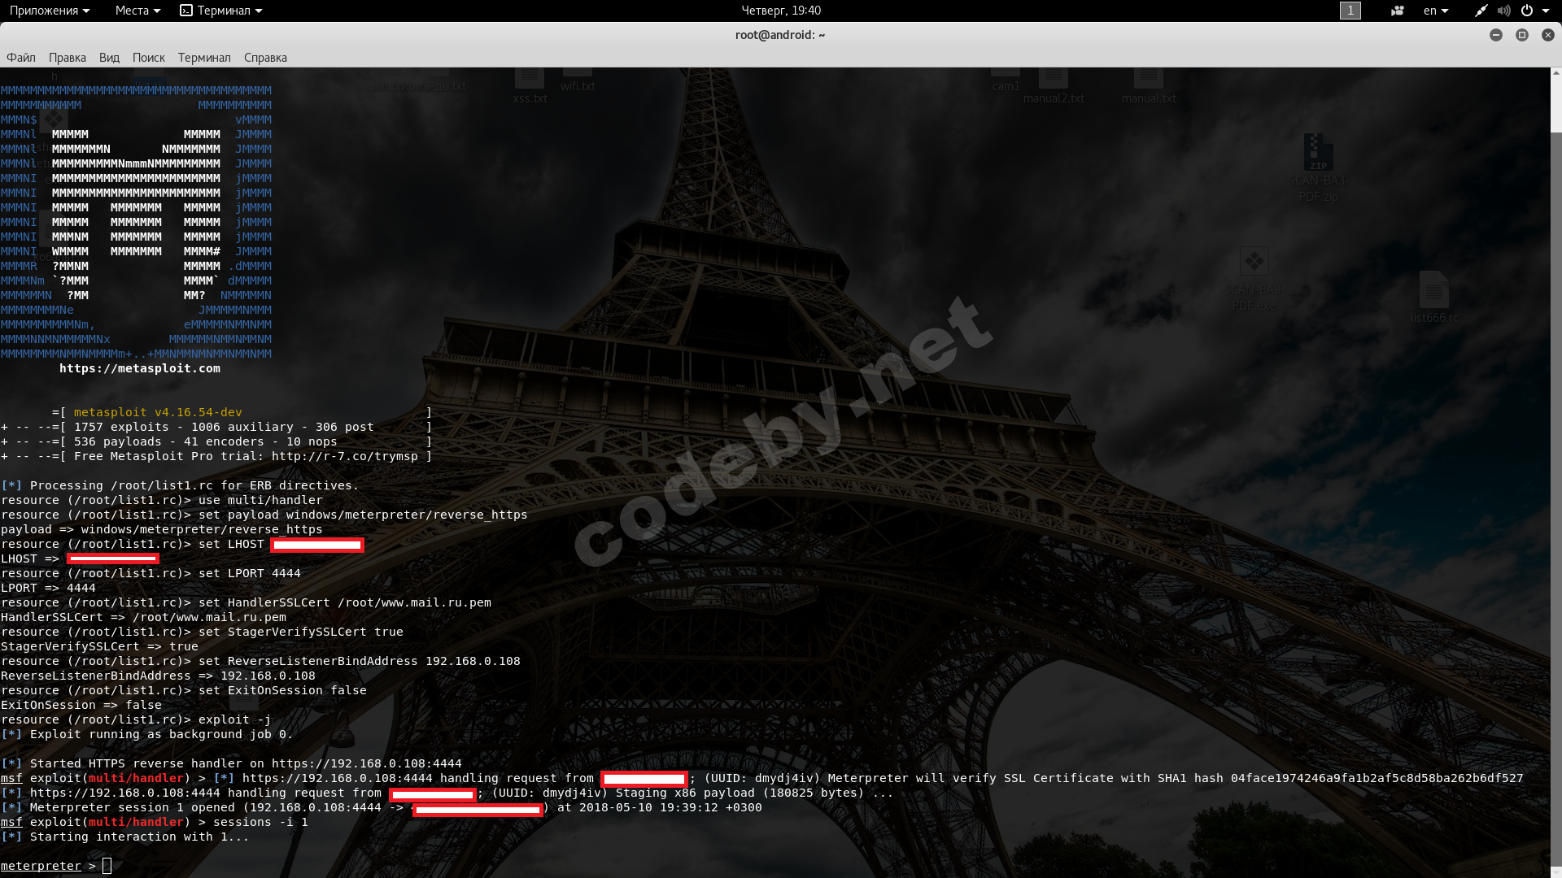Viewport: 1562px width, 878px height.
Task: Click the screen recorder camera icon
Action: (x=1398, y=11)
